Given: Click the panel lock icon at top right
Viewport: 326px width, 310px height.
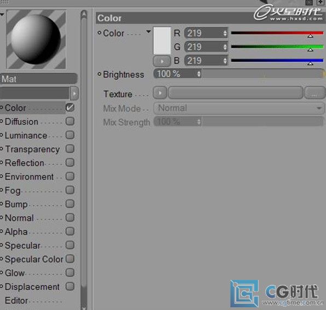Looking at the screenshot, I should point(309,2).
